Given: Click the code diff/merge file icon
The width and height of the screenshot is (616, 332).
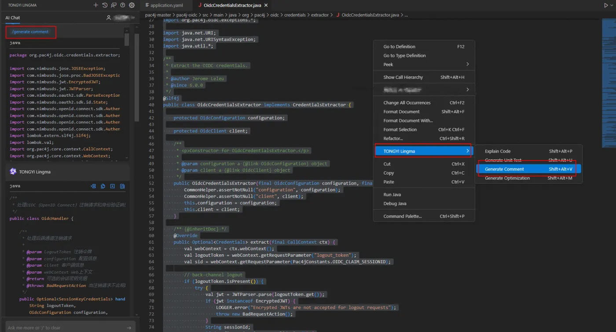Looking at the screenshot, I should click(122, 186).
